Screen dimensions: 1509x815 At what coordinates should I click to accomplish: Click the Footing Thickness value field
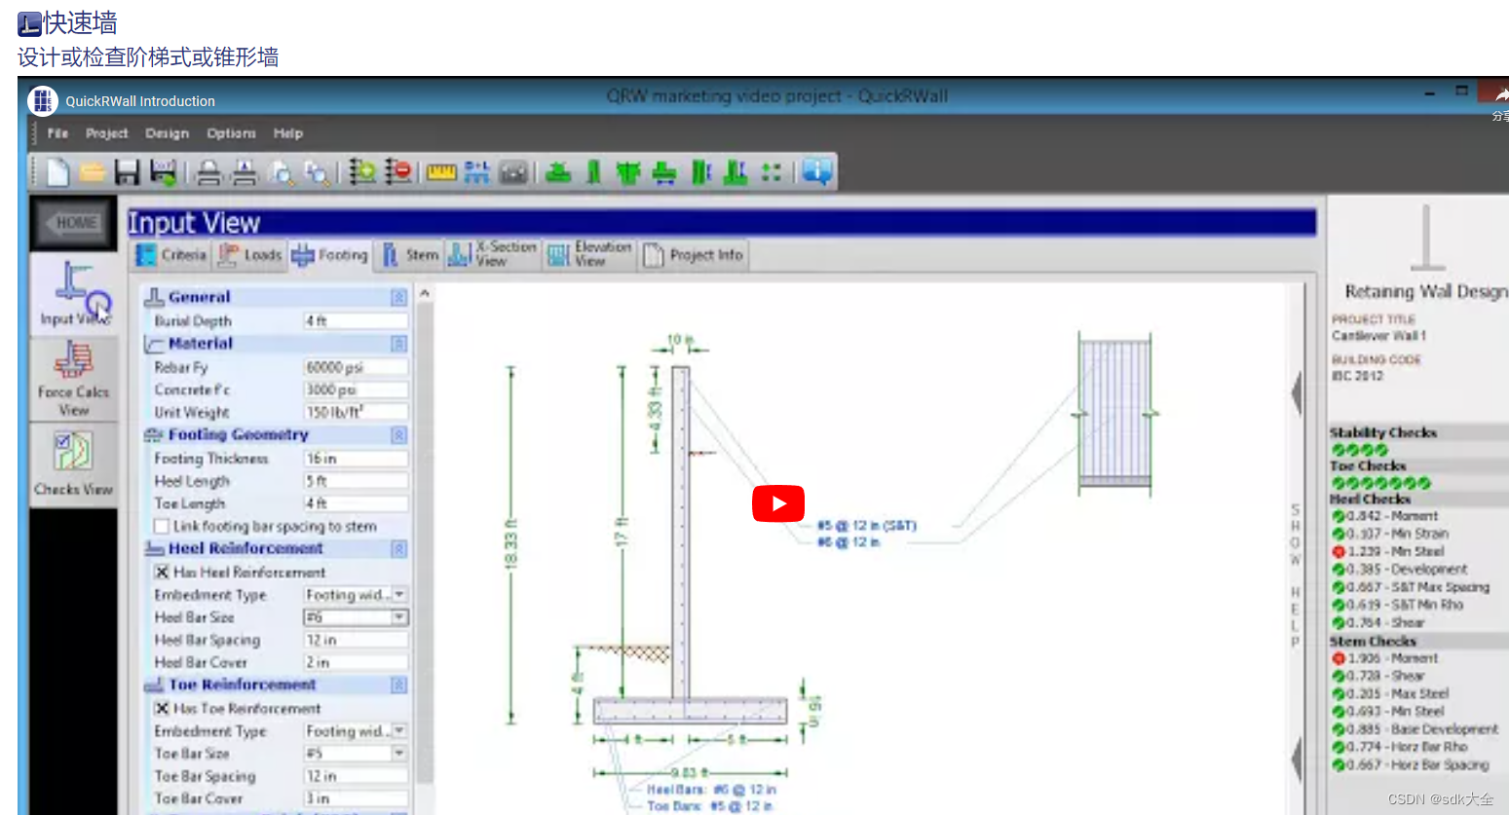(x=356, y=459)
